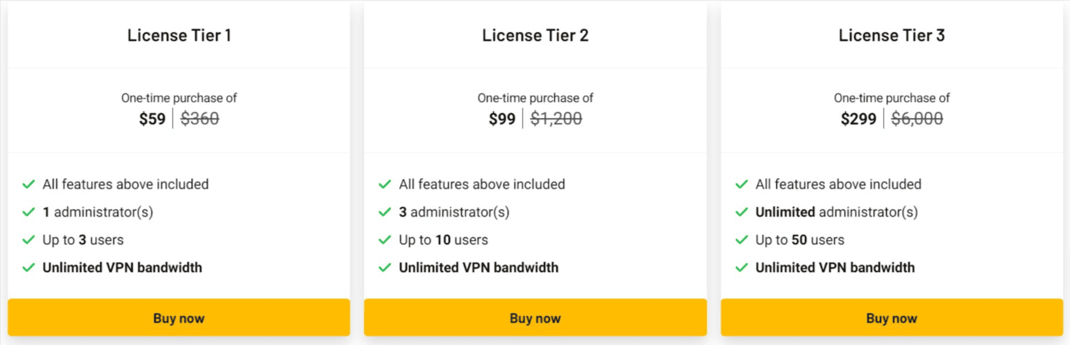Screen dimensions: 1070x345
Task: Click Tier 2 'Unlimited VPN bandwidth' text
Action: [479, 268]
